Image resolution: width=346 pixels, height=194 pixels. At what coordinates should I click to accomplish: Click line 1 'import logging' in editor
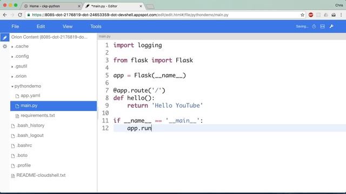[x=137, y=45]
